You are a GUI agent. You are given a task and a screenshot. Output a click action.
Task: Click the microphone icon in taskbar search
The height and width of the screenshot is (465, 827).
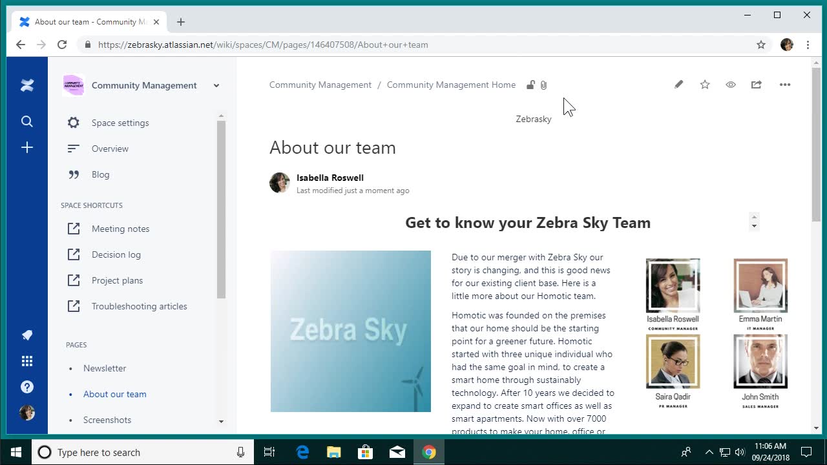[240, 452]
